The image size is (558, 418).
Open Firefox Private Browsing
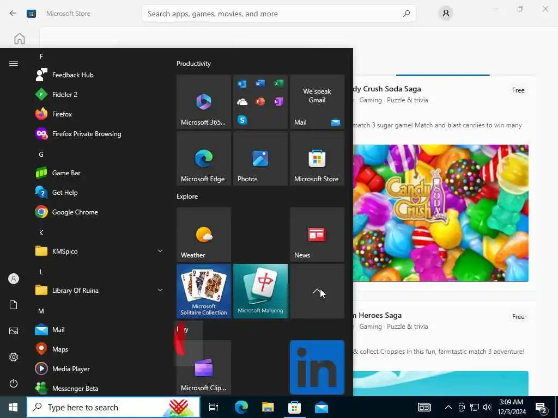[x=100, y=134]
